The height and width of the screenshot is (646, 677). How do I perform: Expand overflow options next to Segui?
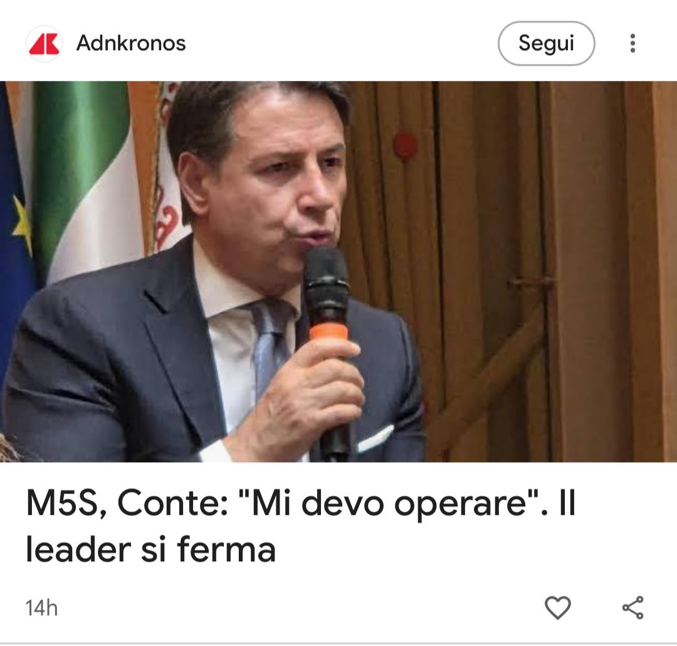point(632,43)
